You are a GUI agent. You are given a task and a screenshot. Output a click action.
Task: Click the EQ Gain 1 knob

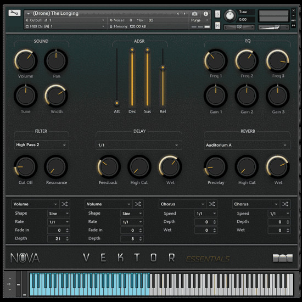tap(216, 96)
